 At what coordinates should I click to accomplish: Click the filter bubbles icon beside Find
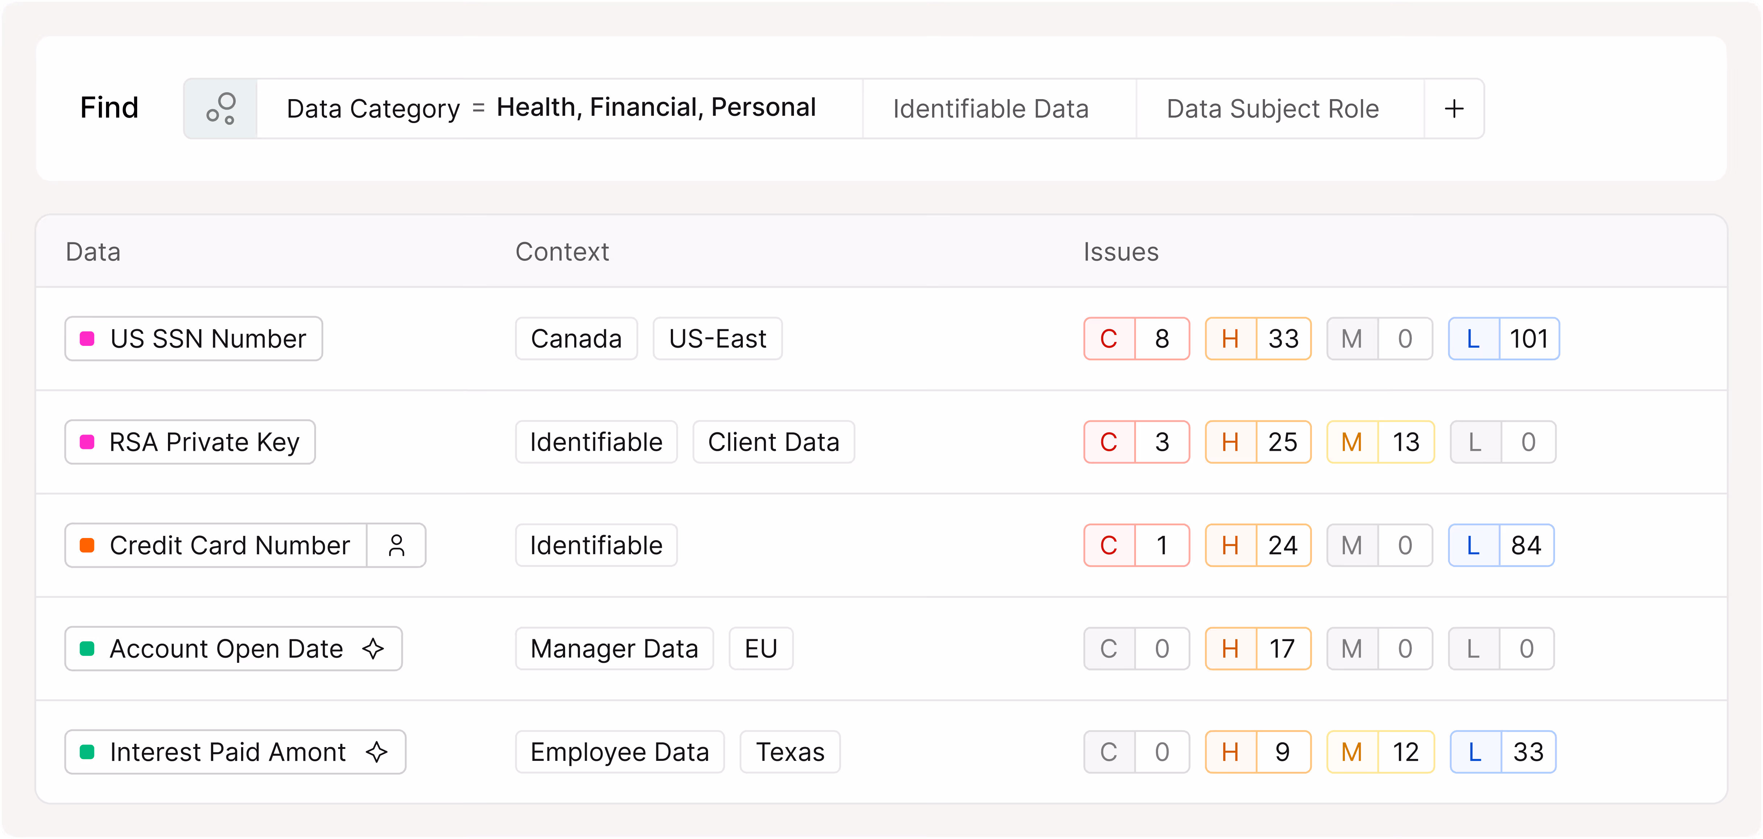point(220,109)
